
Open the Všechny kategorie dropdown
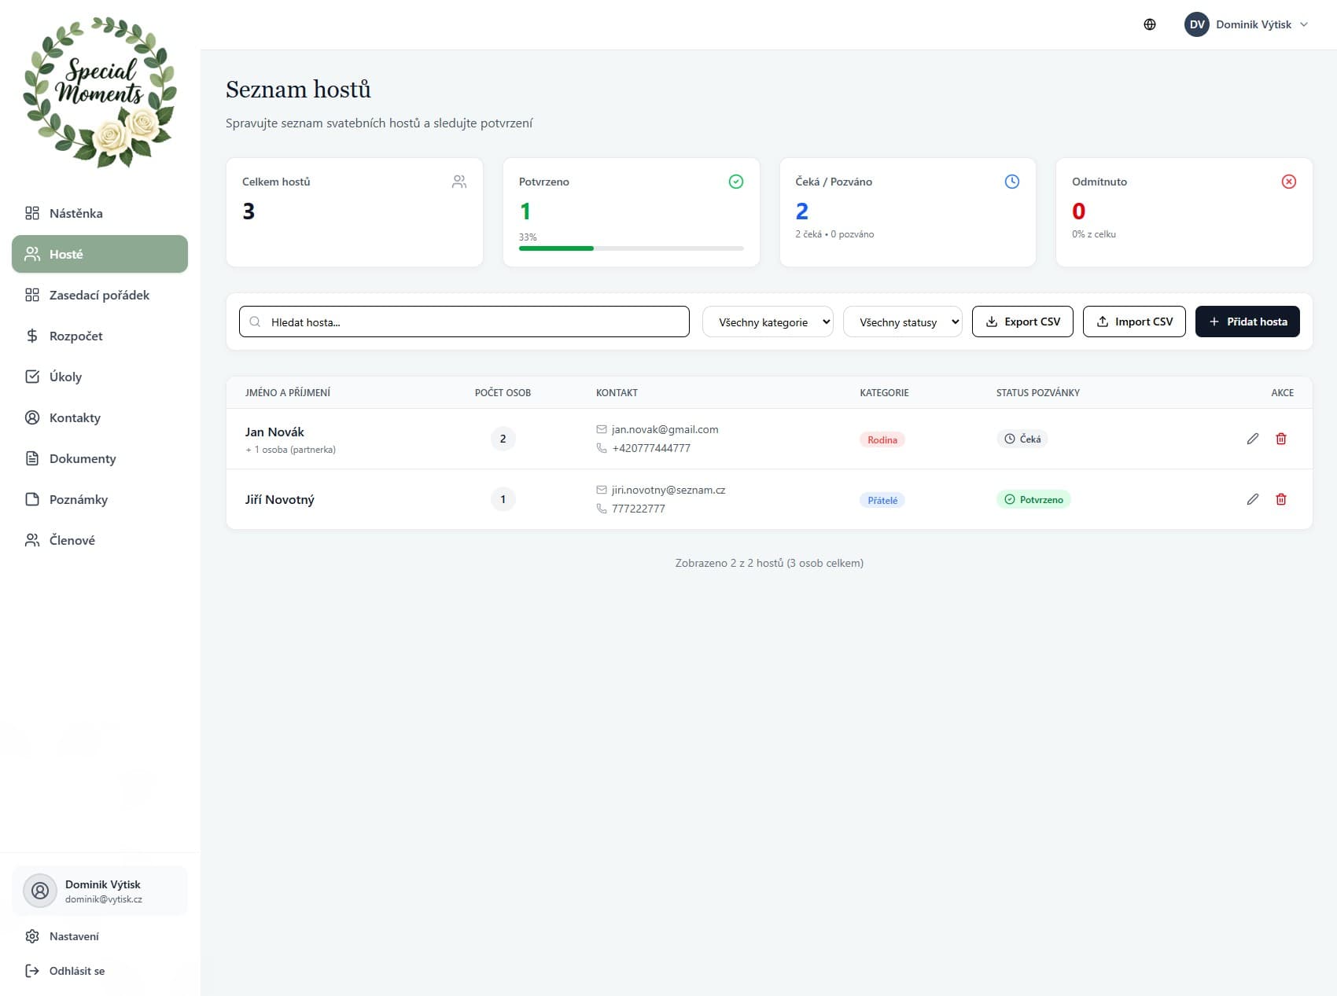click(x=767, y=322)
